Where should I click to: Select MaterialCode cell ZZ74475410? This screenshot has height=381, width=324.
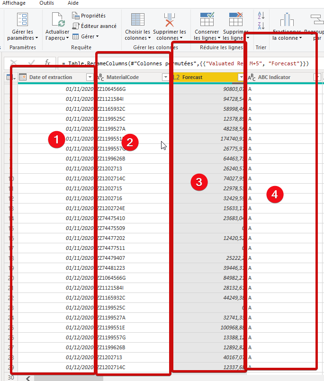(x=133, y=218)
